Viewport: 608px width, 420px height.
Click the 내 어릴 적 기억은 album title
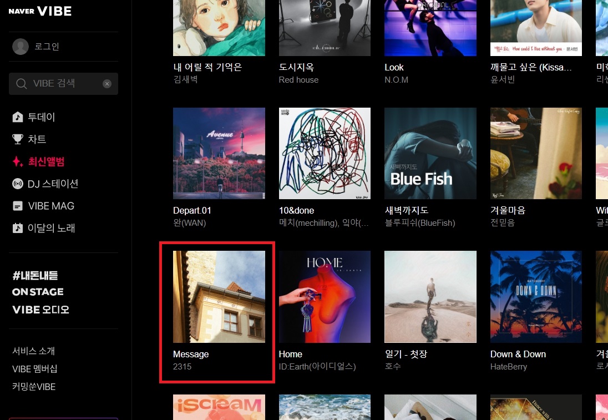[x=207, y=67]
